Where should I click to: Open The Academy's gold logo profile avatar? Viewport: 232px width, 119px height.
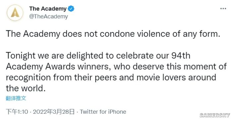tap(15, 13)
